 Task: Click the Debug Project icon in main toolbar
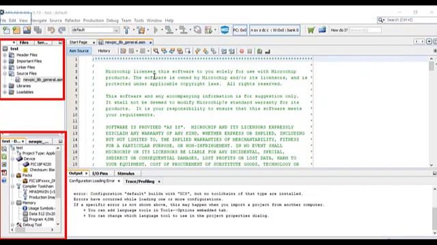click(x=208, y=30)
